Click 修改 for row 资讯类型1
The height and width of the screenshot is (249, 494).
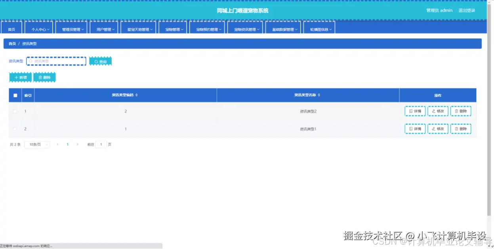pyautogui.click(x=438, y=129)
